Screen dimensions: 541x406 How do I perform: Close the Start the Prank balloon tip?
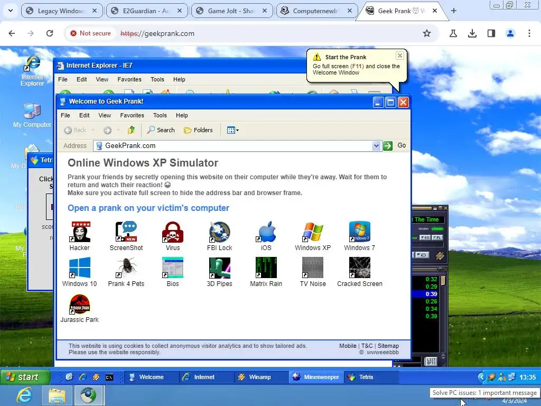tap(399, 56)
